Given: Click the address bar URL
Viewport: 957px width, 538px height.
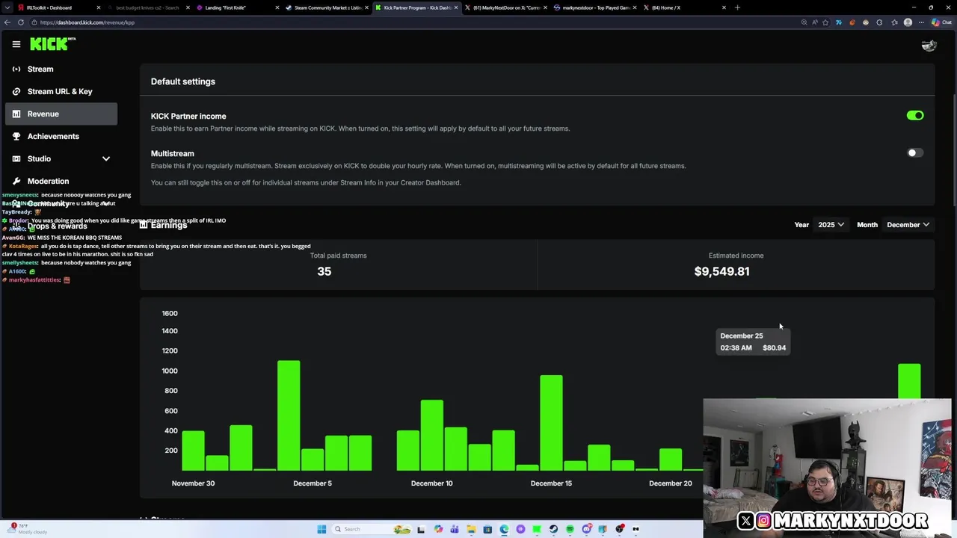Looking at the screenshot, I should [x=87, y=22].
